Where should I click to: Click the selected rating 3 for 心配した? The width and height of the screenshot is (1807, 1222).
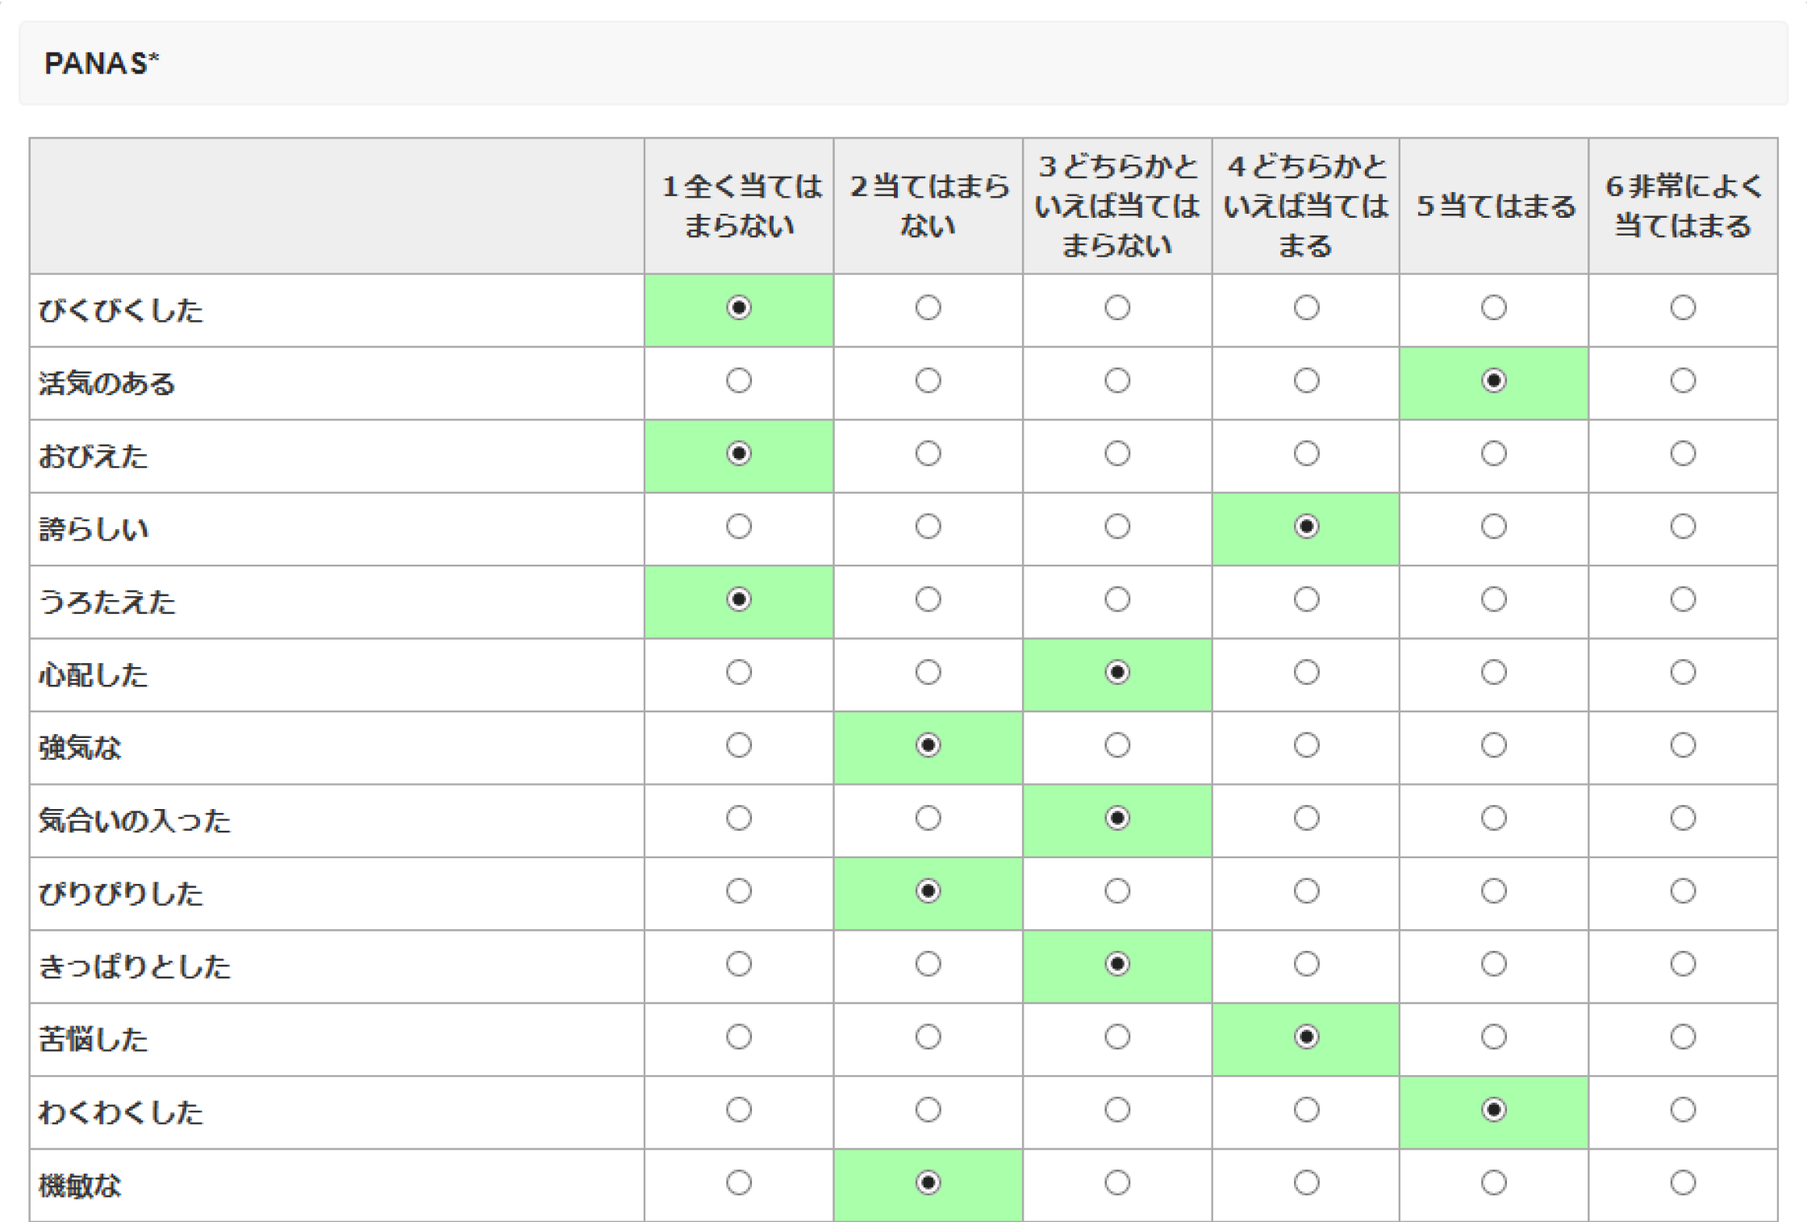click(1116, 672)
